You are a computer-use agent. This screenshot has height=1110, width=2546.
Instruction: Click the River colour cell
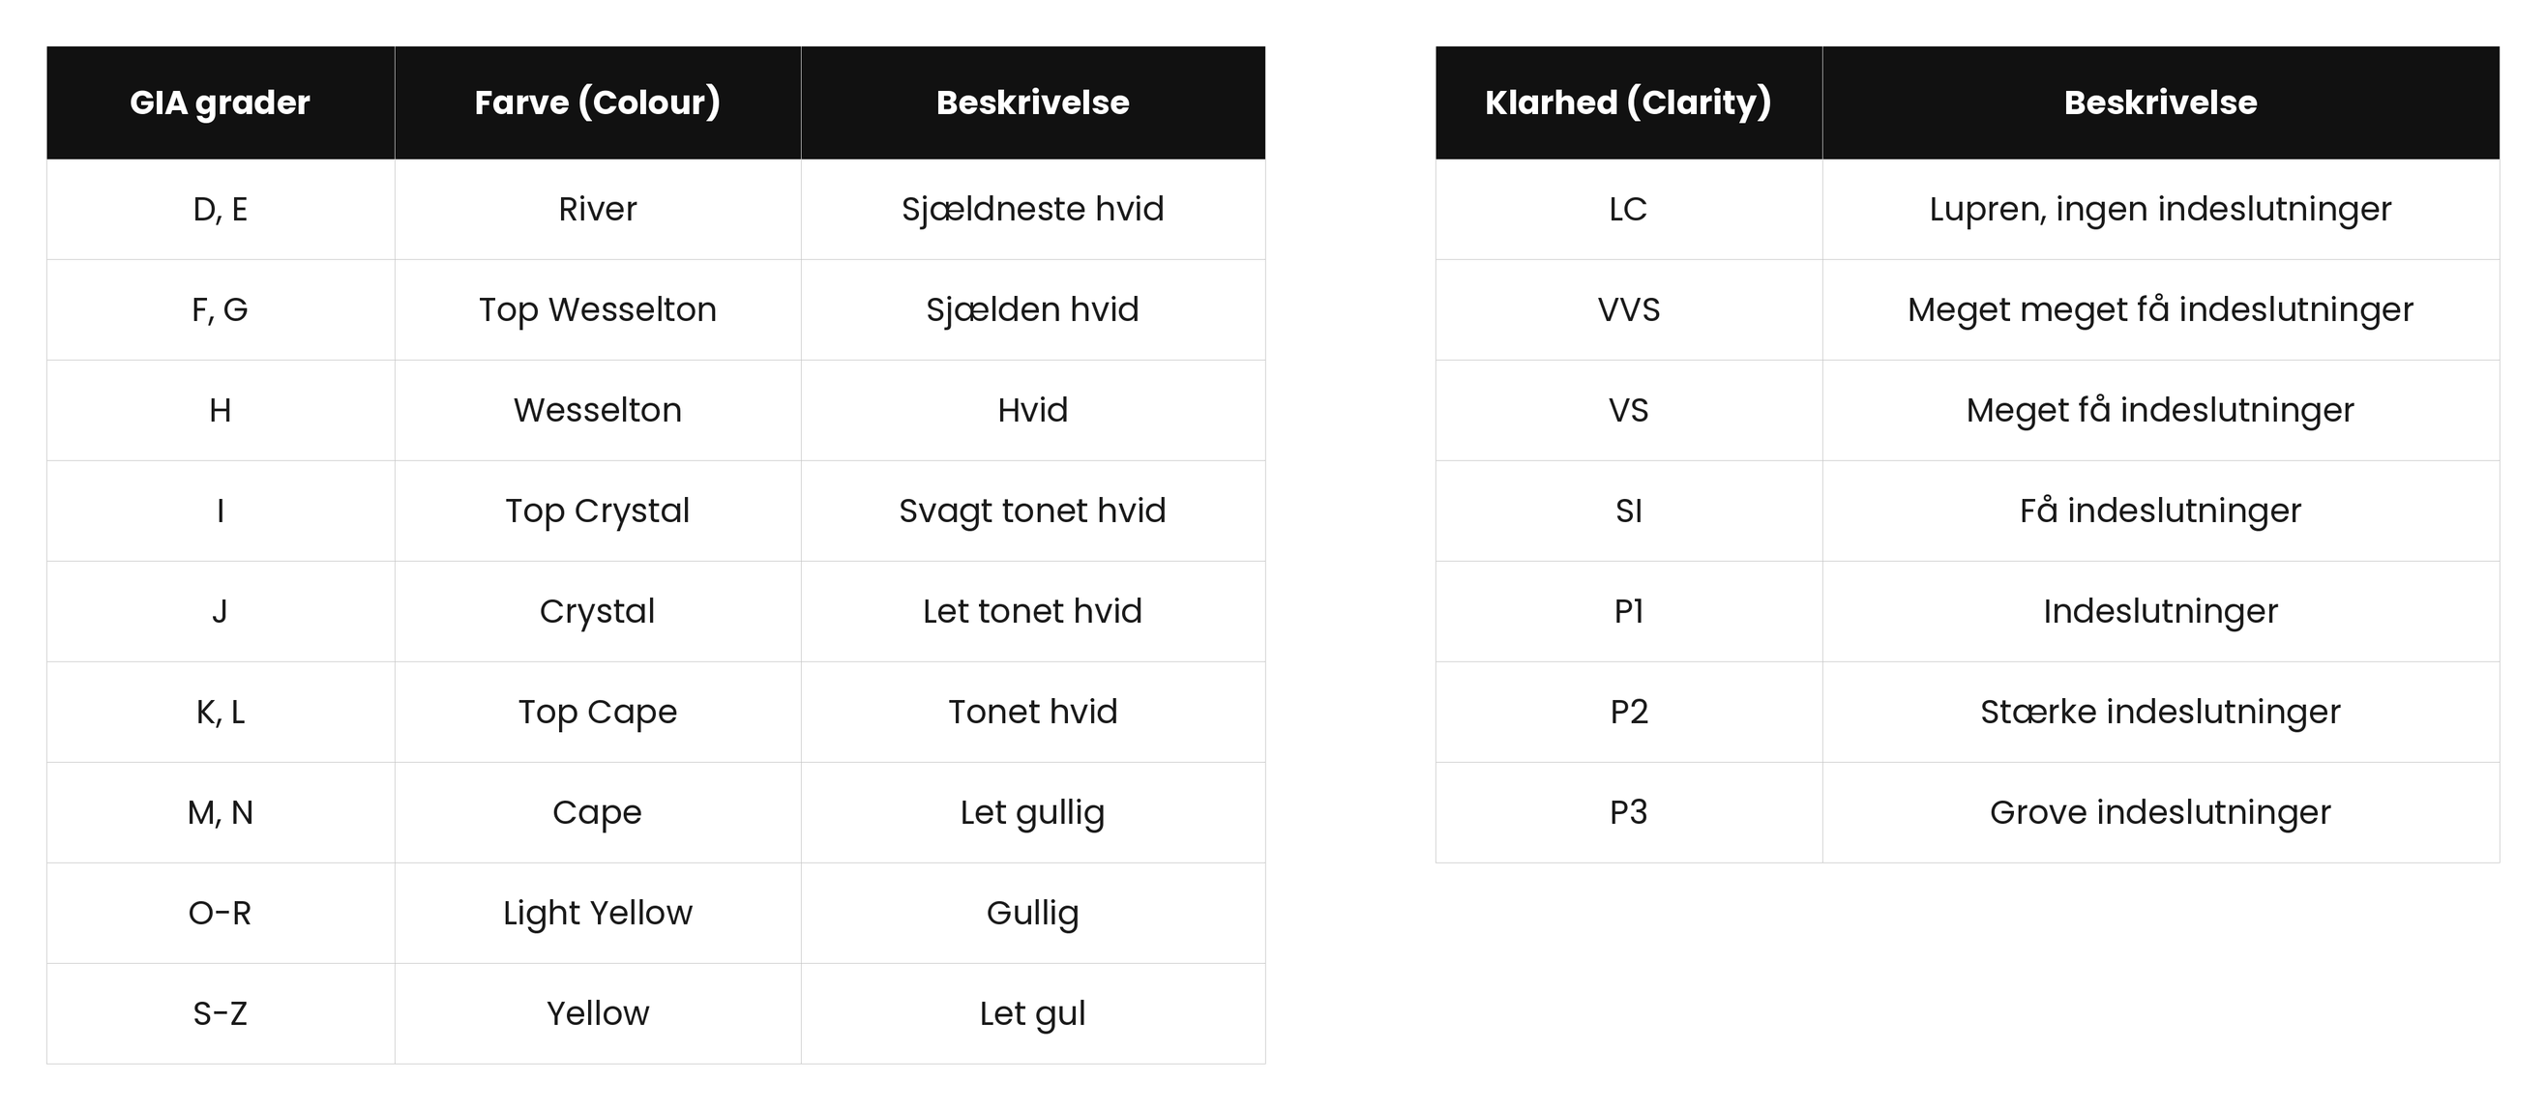[x=598, y=210]
